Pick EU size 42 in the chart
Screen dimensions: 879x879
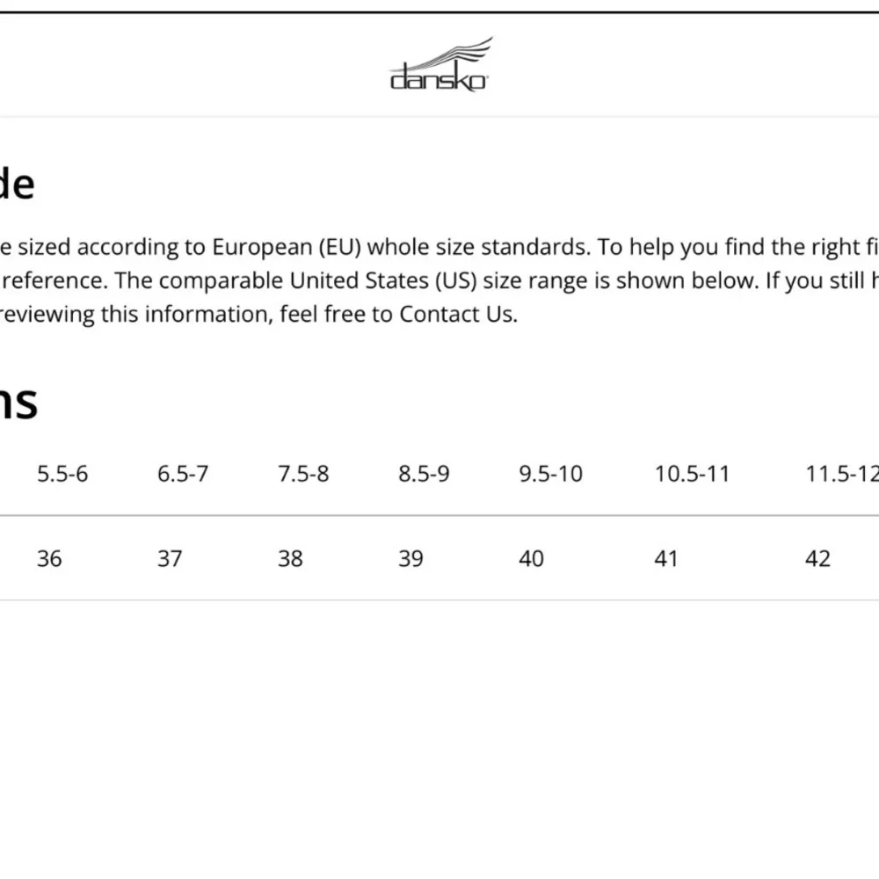click(817, 558)
